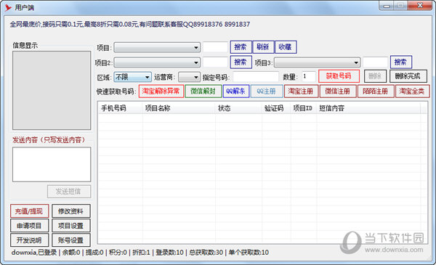Click the 发送内容 text area
This screenshot has width=436, height=265.
(x=52, y=164)
